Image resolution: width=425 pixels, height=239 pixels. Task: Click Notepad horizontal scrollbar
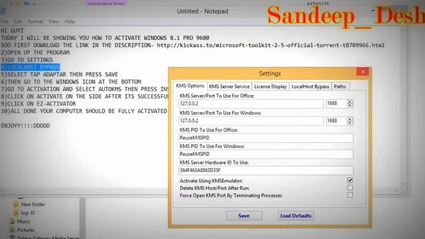point(199,191)
